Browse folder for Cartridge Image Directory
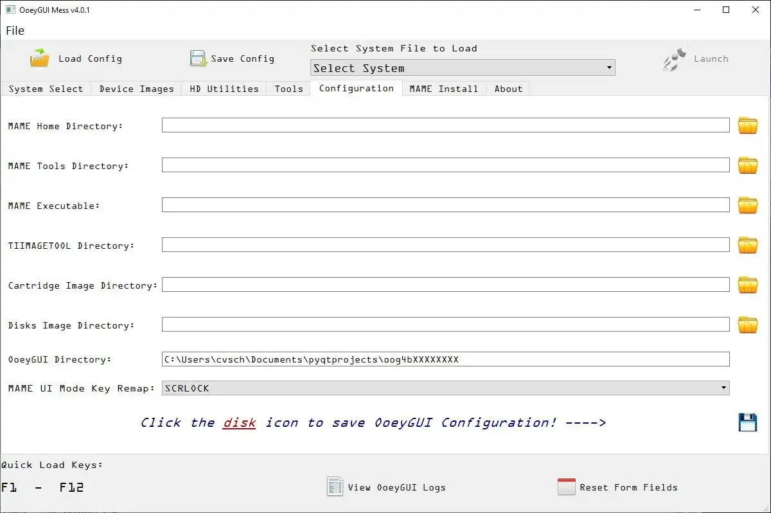 748,285
